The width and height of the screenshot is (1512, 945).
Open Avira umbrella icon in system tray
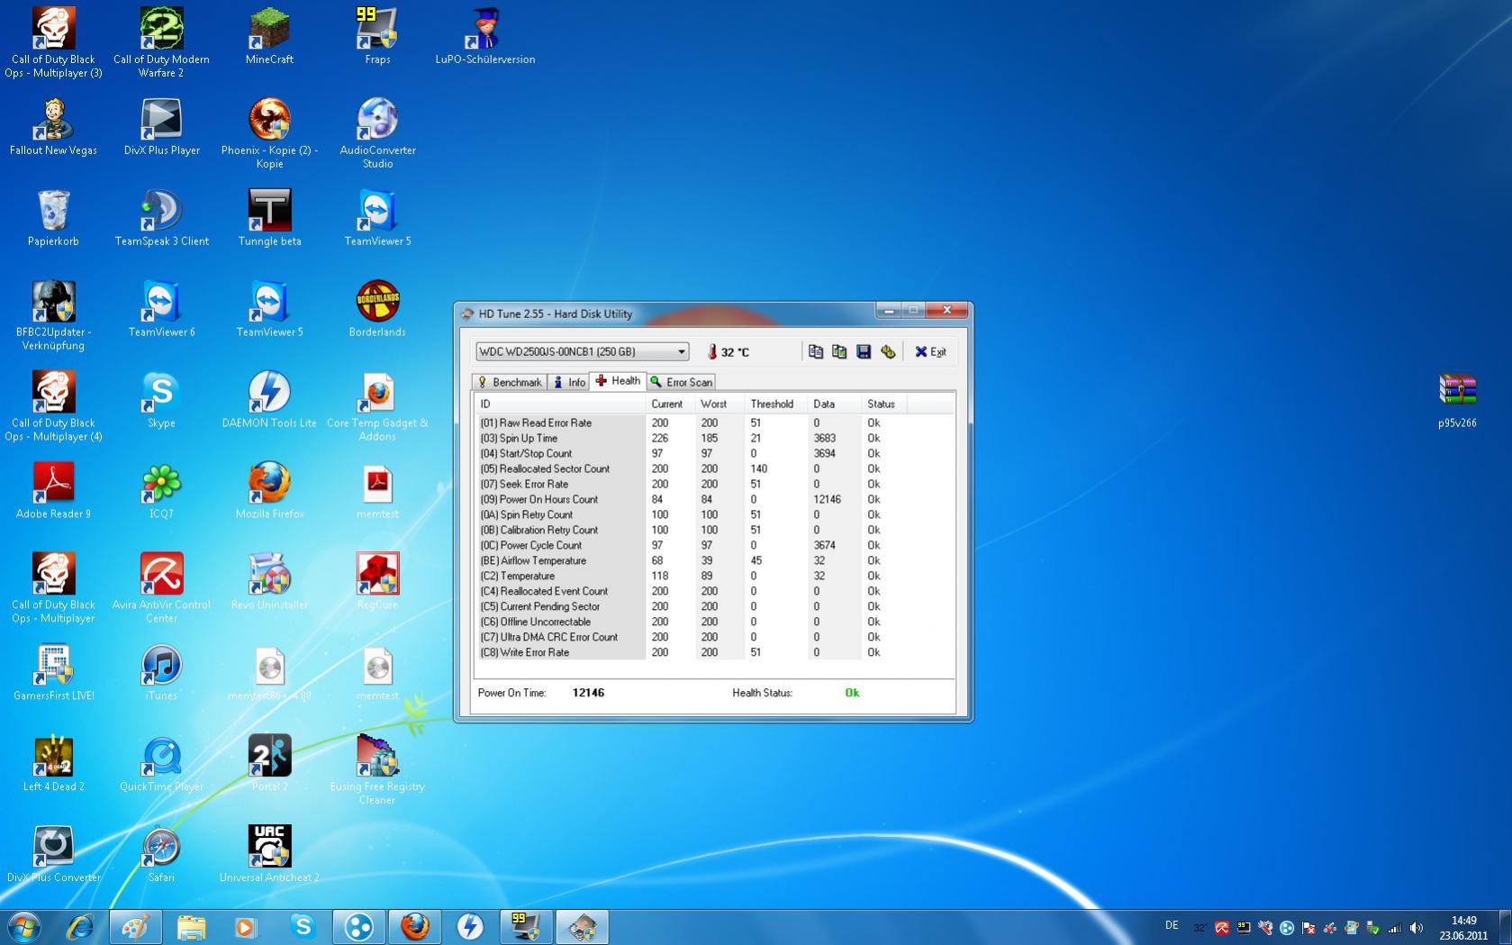[x=1222, y=927]
